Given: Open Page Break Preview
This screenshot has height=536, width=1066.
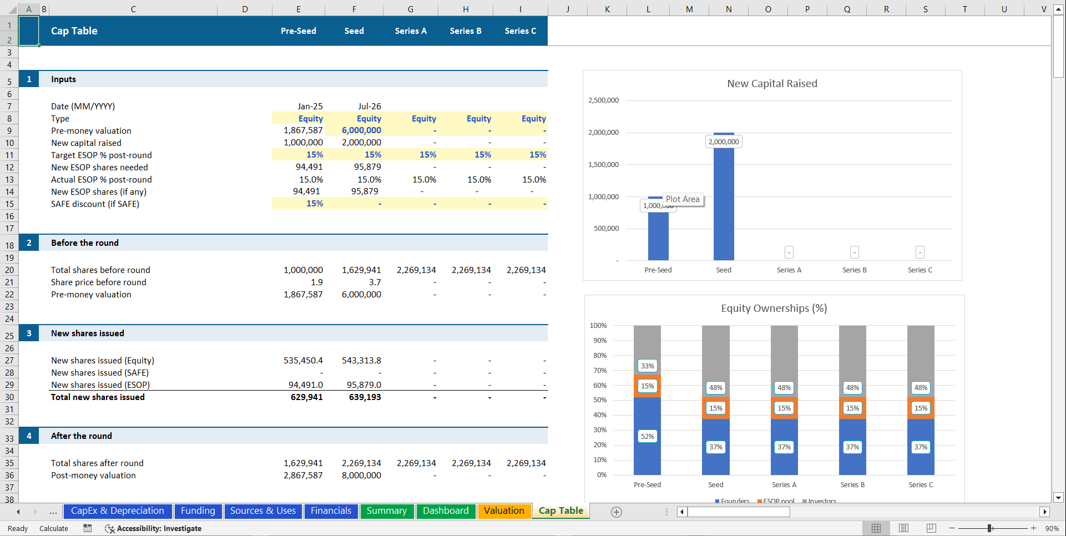Looking at the screenshot, I should pos(931,528).
